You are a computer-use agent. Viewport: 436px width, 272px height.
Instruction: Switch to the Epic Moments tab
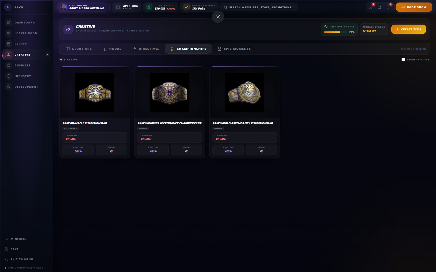point(234,49)
